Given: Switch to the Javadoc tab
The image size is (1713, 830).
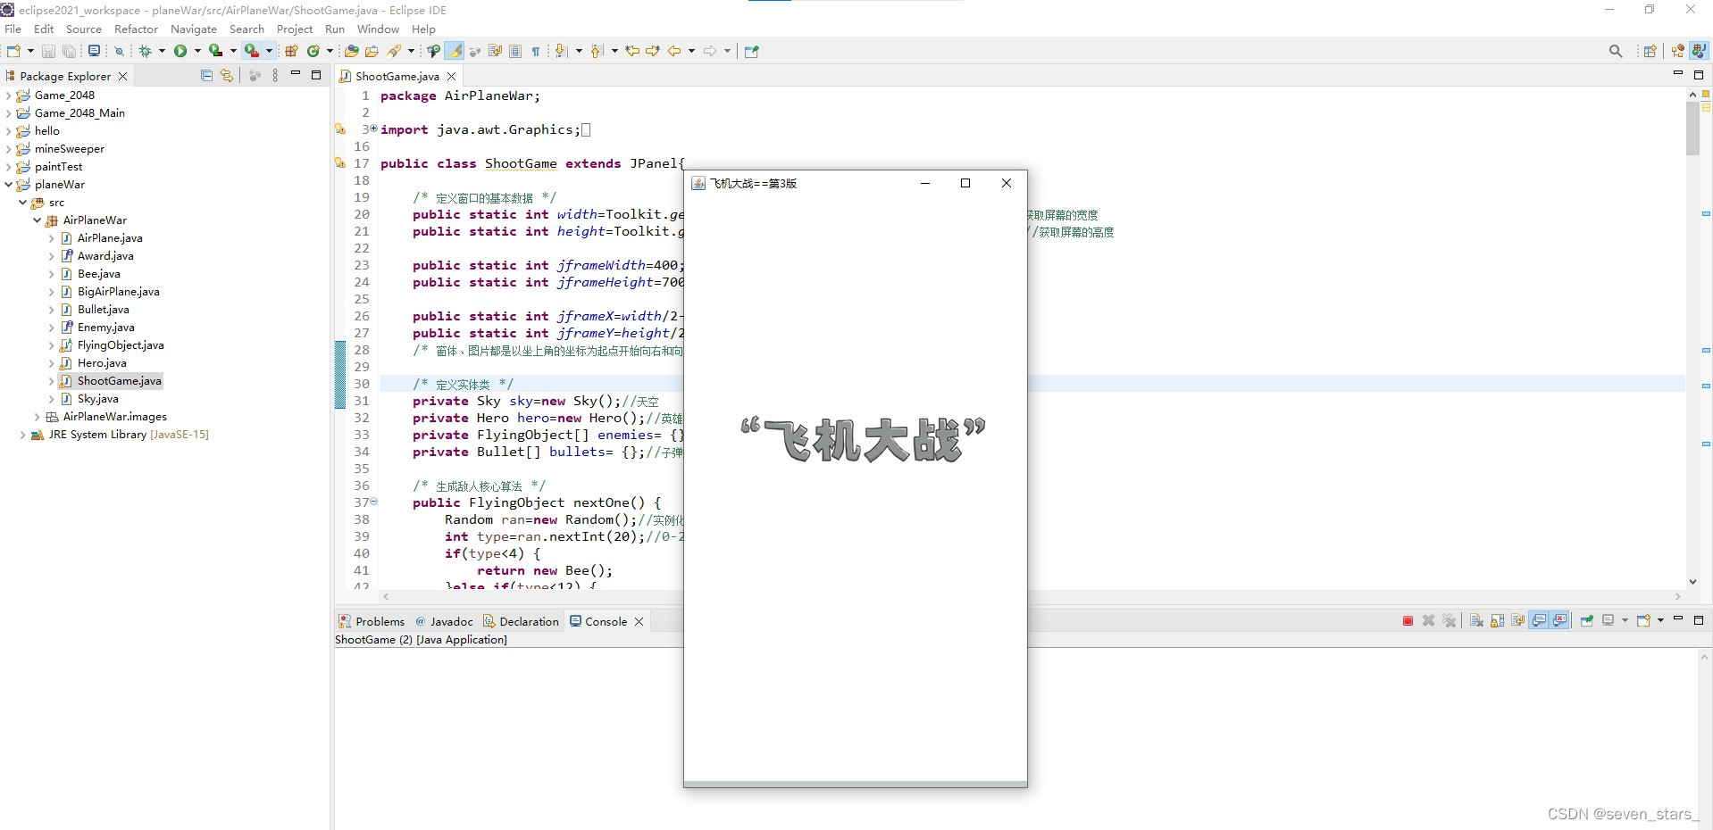Looking at the screenshot, I should tap(444, 621).
